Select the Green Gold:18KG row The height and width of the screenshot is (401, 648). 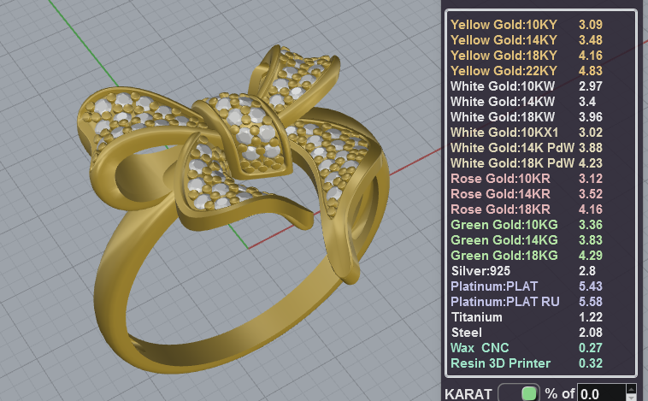[527, 256]
